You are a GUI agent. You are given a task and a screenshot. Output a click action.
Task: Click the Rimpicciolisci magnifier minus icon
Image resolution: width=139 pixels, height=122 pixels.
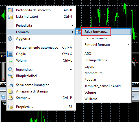coord(10,76)
